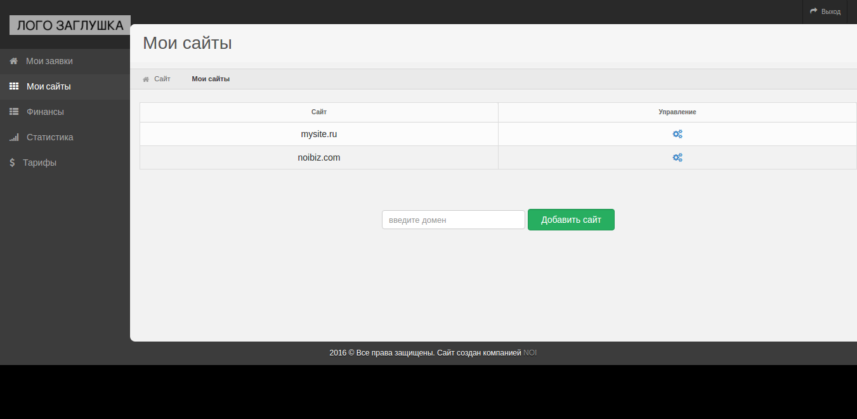
Task: Click the ЛОГО ЗАГЛУШКА logo
Action: [x=70, y=25]
